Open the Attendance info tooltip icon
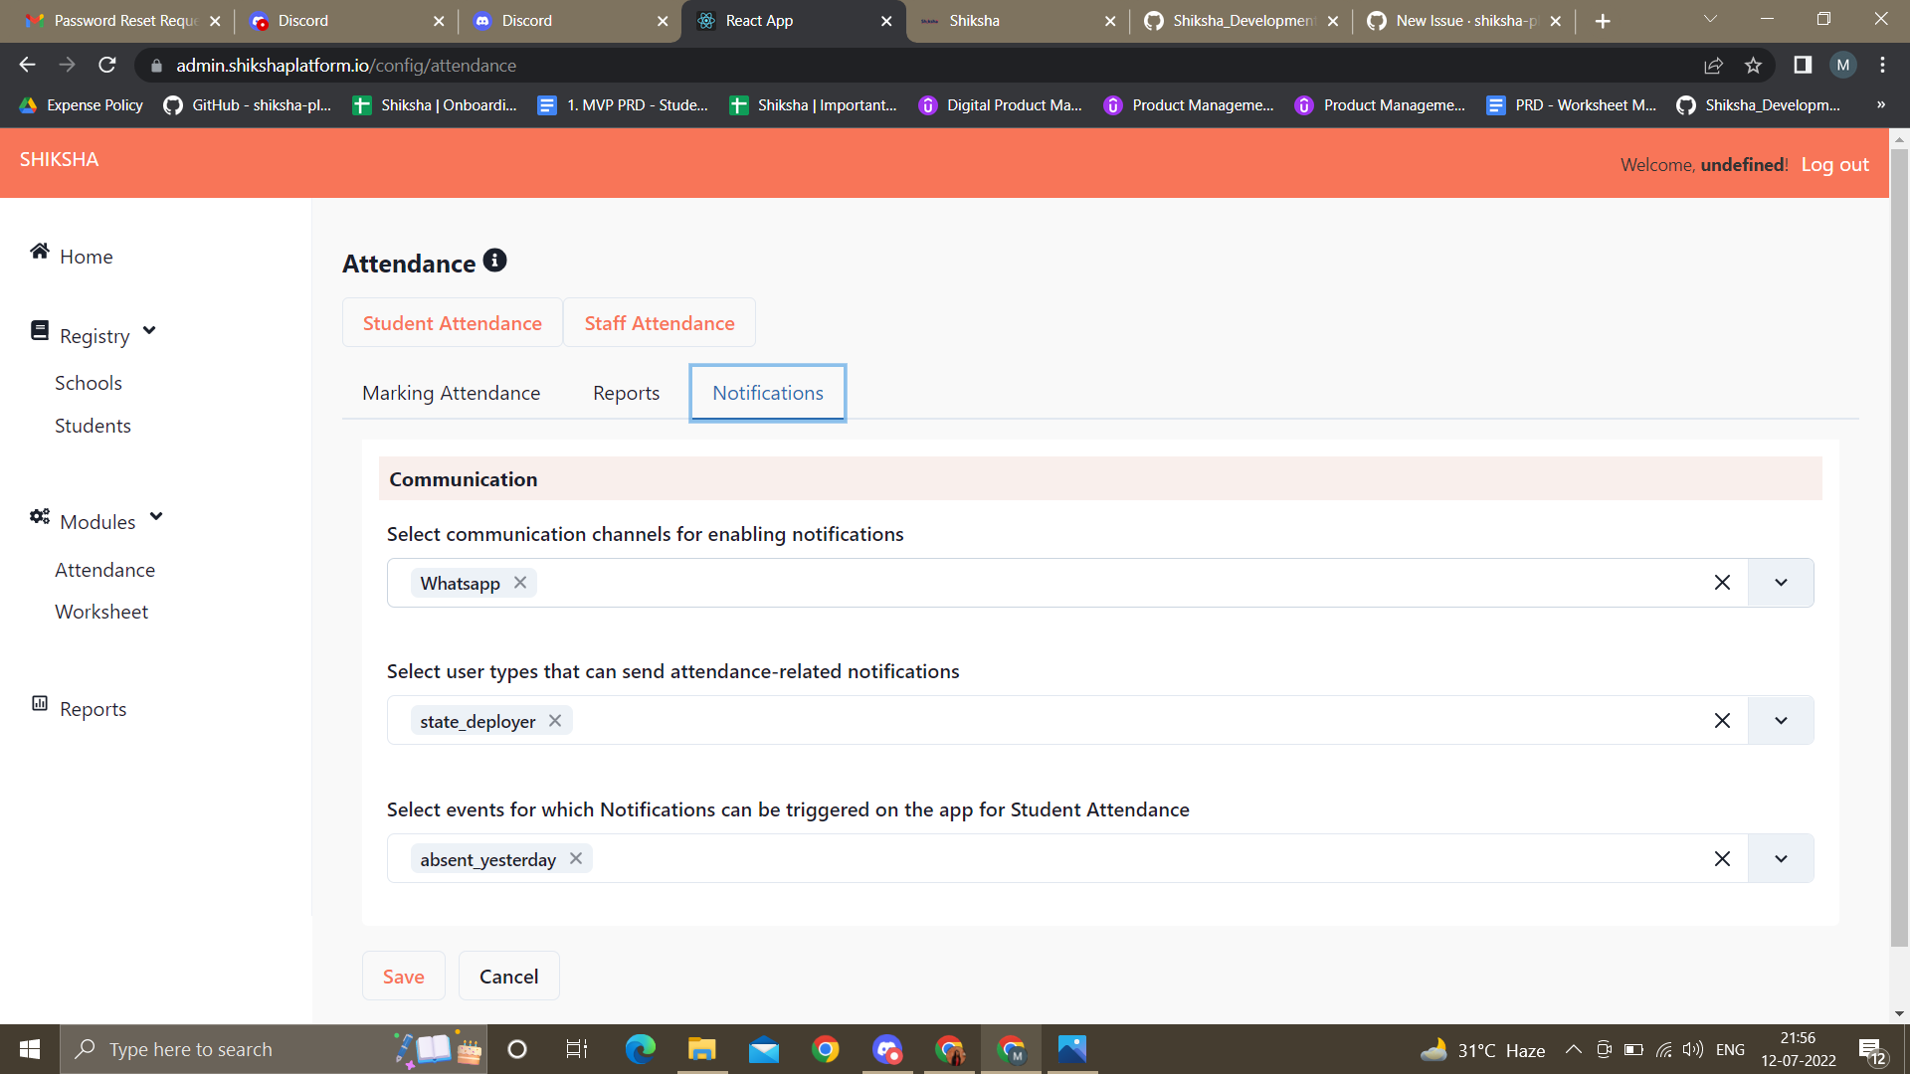 [494, 261]
